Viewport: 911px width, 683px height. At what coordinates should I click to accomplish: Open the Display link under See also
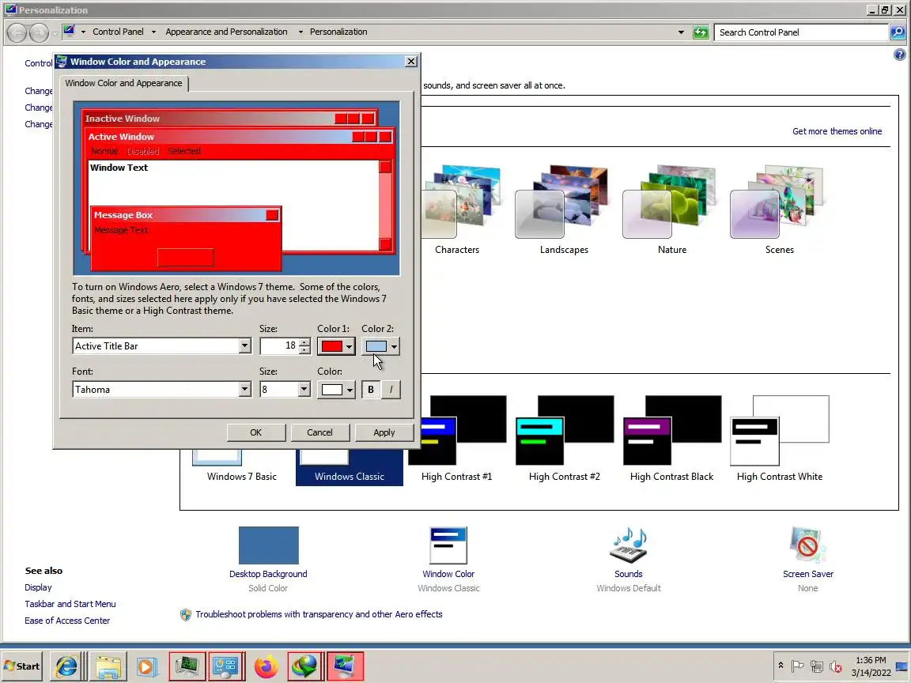pyautogui.click(x=38, y=588)
